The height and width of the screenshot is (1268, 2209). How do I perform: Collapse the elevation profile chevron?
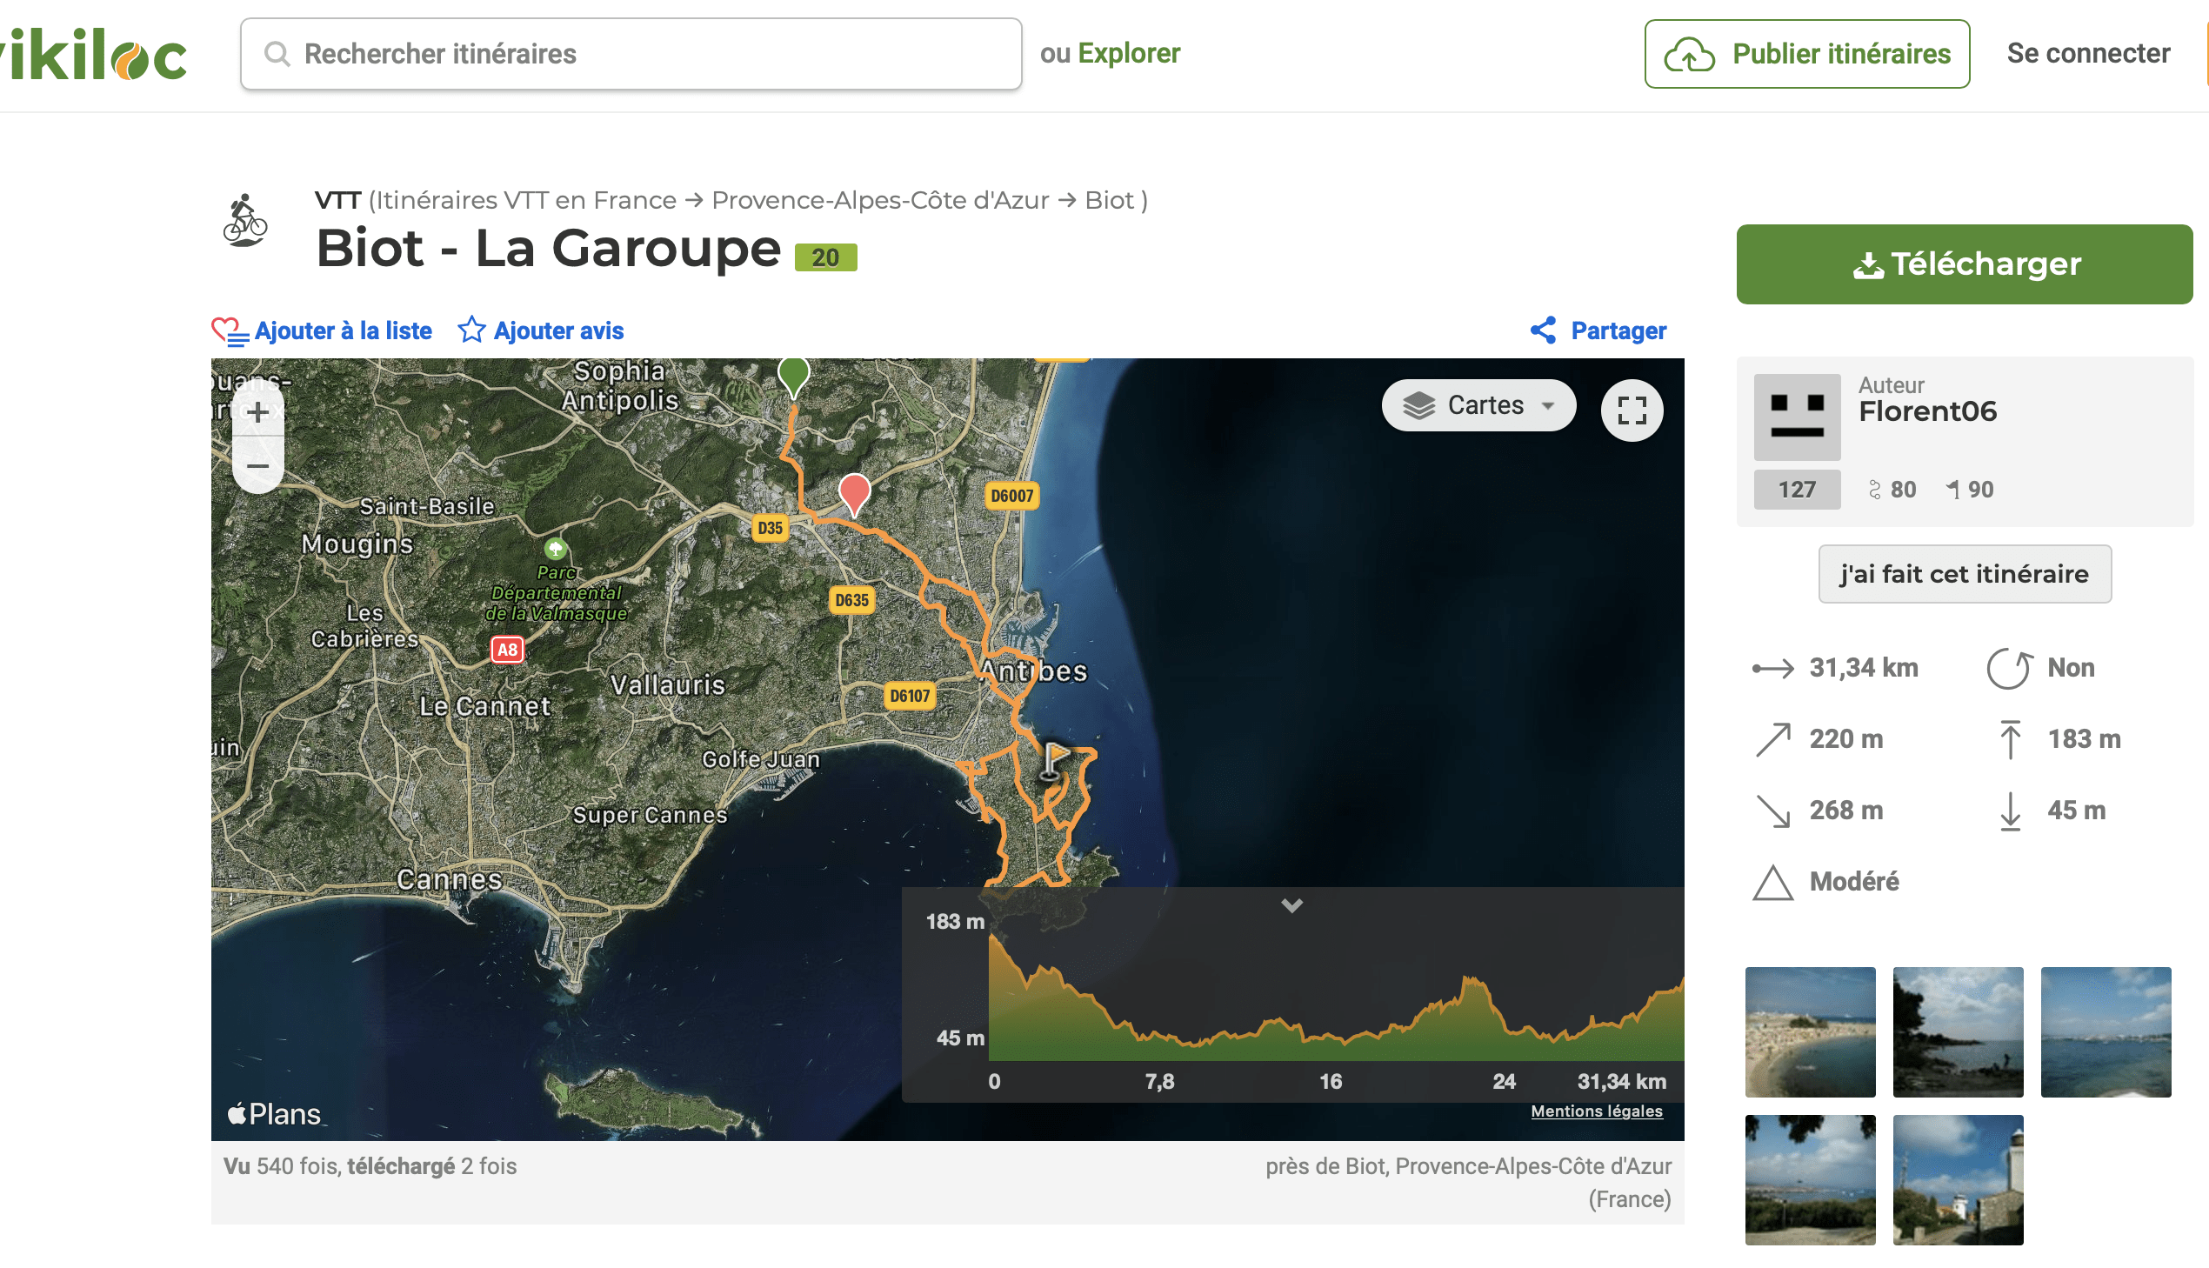pyautogui.click(x=1291, y=905)
